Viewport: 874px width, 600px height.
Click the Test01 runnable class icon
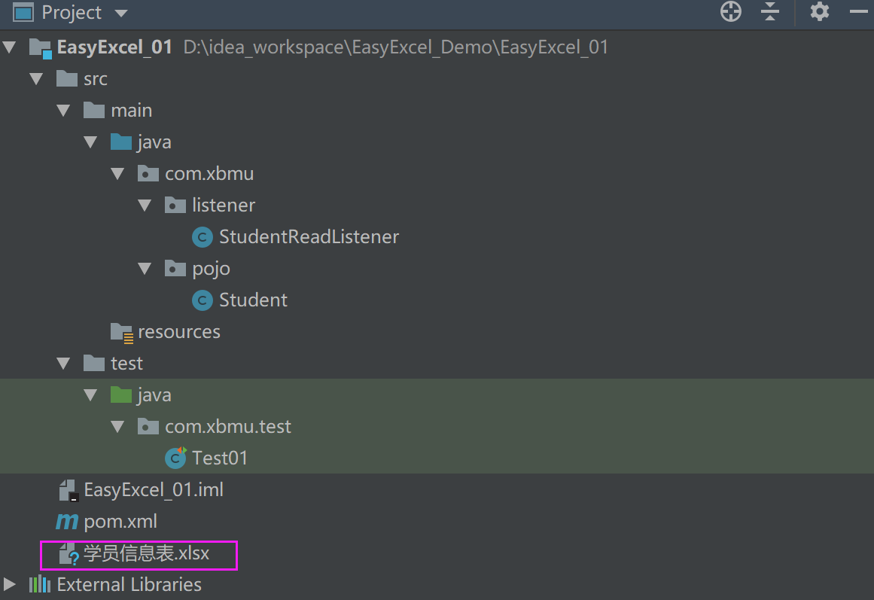[x=175, y=458]
